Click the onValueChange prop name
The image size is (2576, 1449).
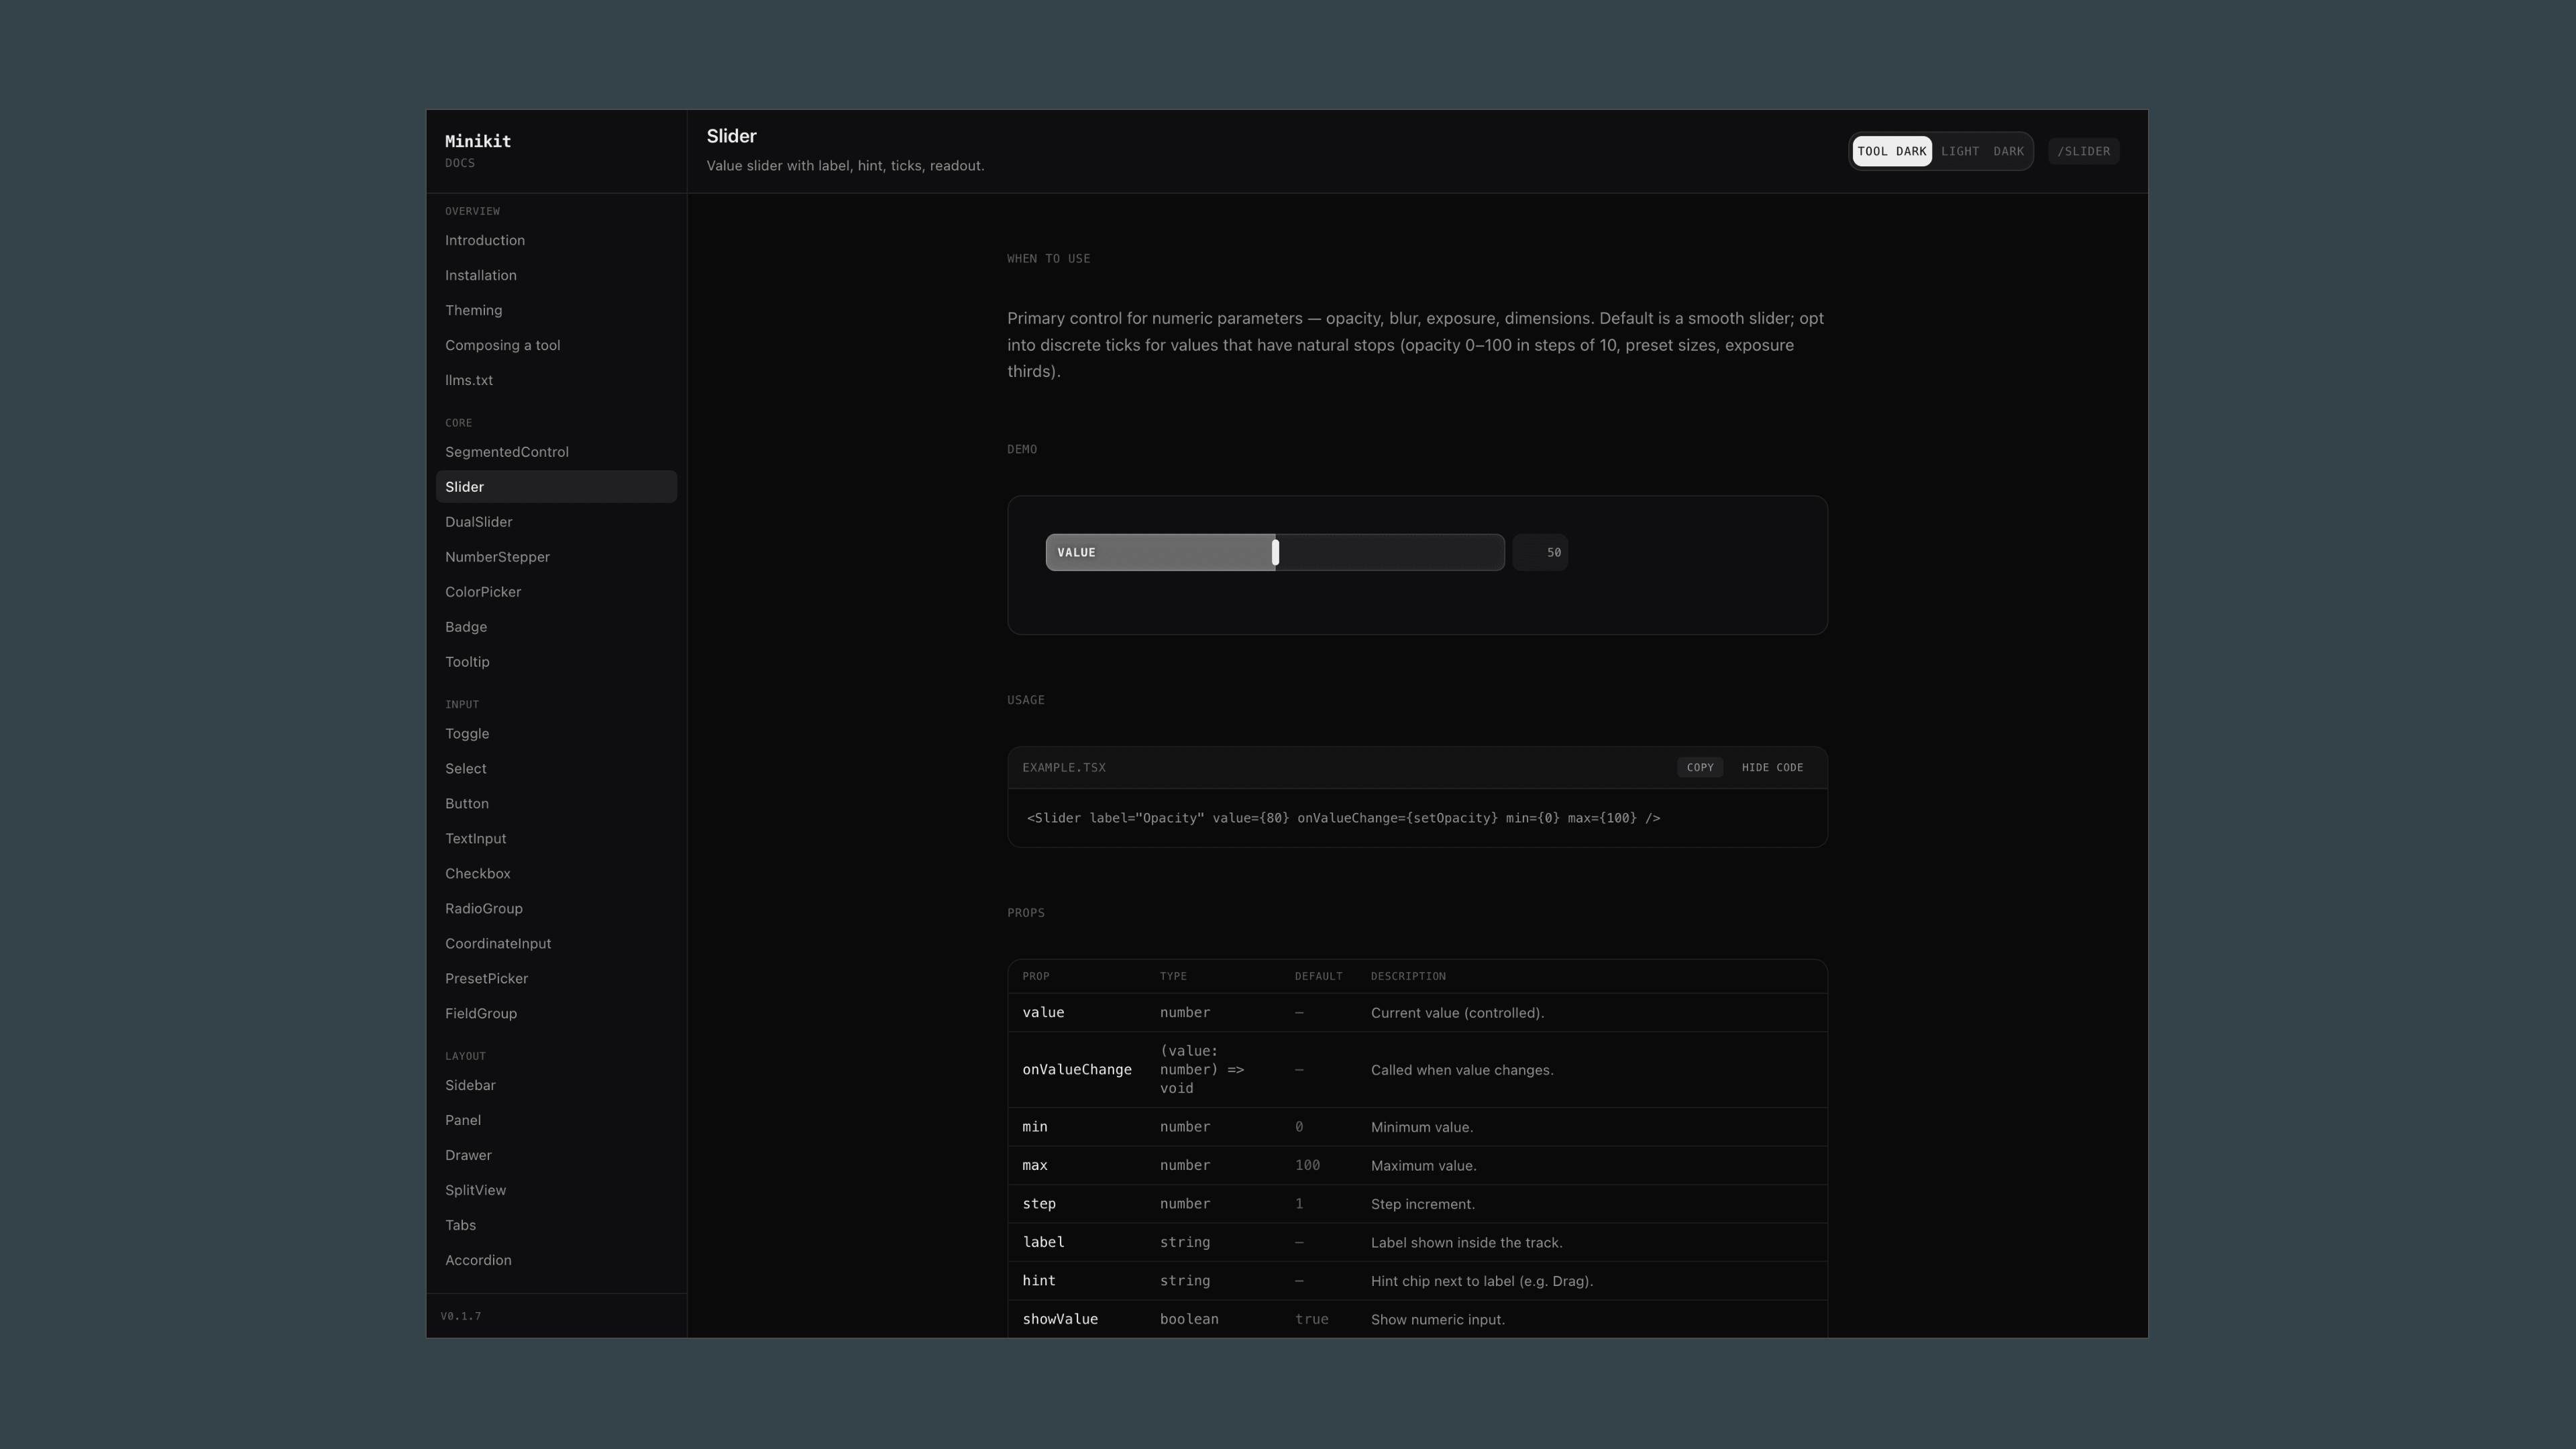tap(1077, 1070)
